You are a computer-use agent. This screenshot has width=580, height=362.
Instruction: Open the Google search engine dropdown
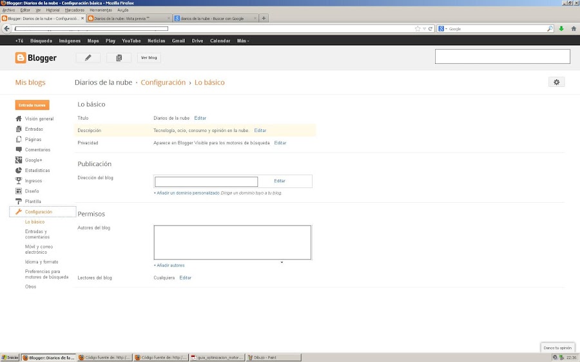tap(442, 28)
